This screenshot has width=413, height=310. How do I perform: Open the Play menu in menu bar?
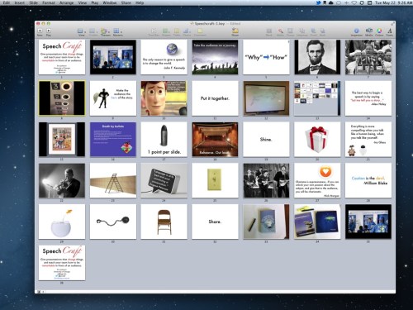click(95, 2)
